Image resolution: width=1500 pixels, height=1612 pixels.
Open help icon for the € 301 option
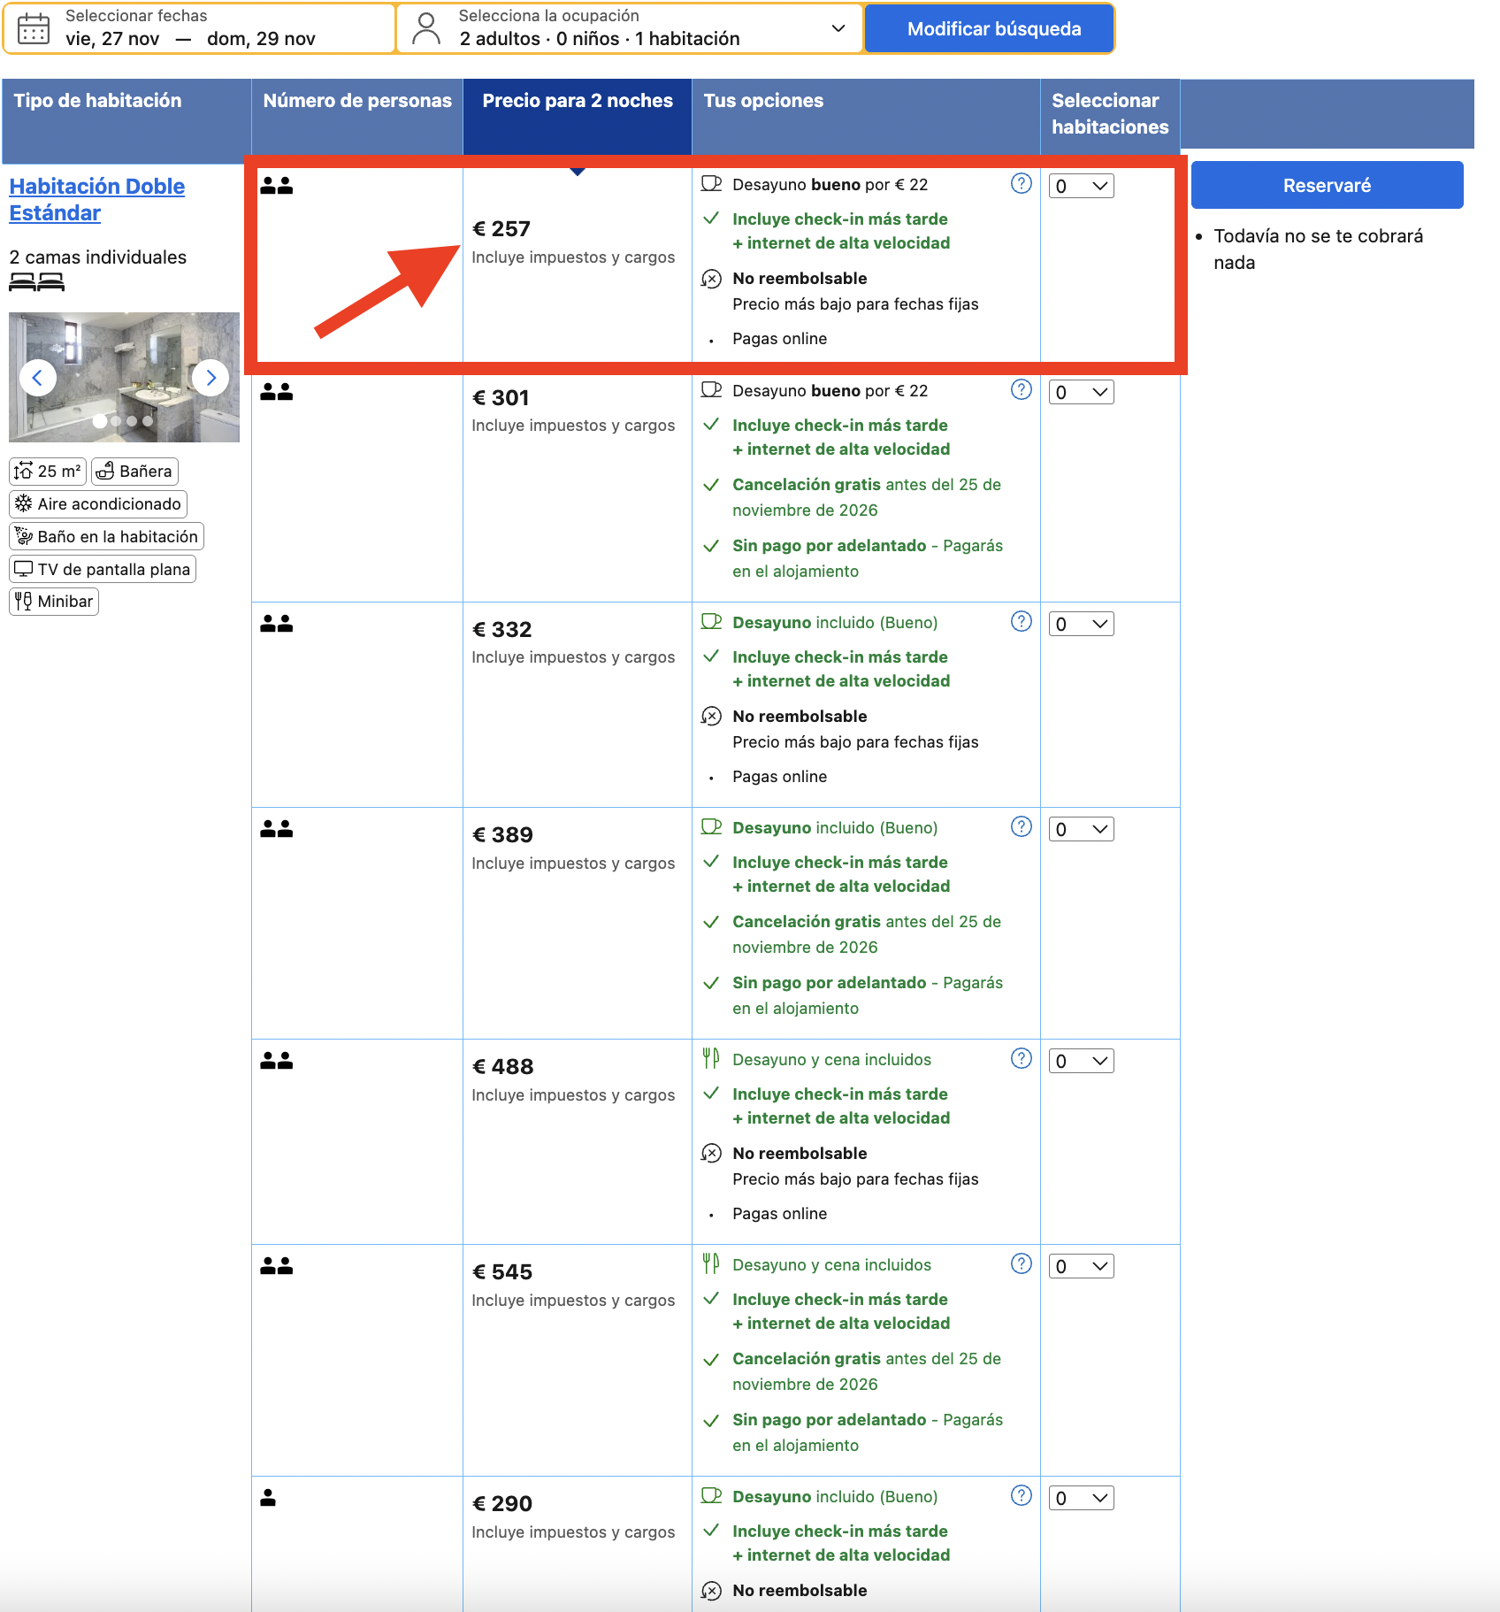(x=1021, y=389)
